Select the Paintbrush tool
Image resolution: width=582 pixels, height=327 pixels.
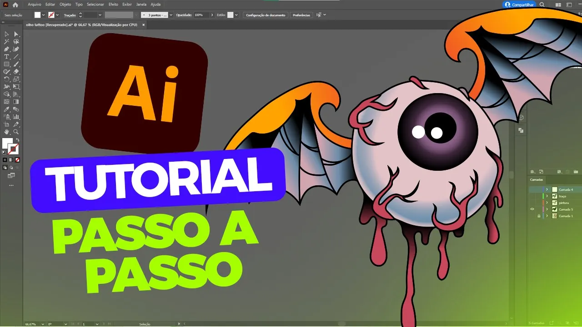[x=16, y=64]
